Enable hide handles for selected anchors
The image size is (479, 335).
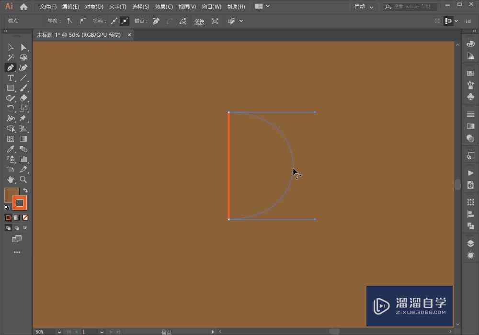tap(125, 21)
